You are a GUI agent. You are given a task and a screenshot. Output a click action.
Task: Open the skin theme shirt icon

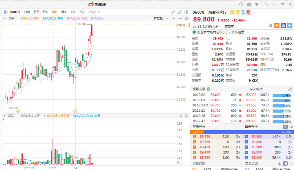tap(257, 4)
